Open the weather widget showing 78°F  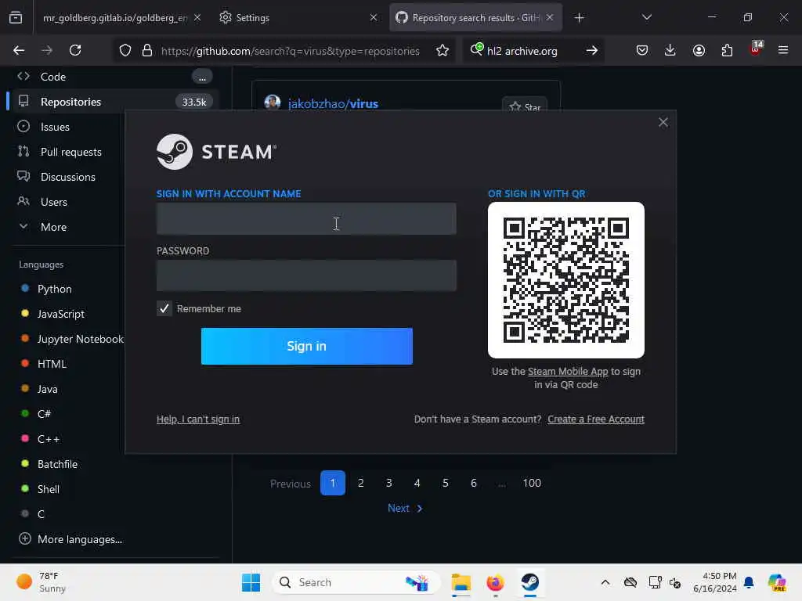pyautogui.click(x=42, y=582)
